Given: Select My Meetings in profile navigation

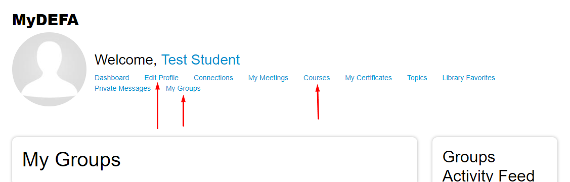Looking at the screenshot, I should point(268,78).
